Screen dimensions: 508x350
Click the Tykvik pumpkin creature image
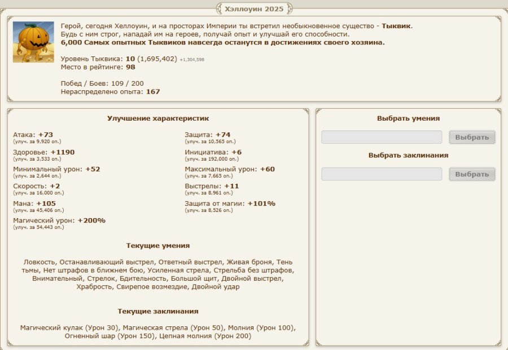(33, 42)
